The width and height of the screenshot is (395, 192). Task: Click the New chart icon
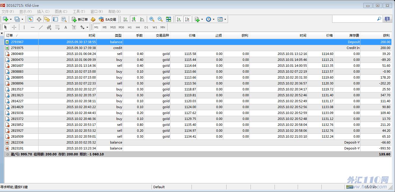tap(6, 19)
